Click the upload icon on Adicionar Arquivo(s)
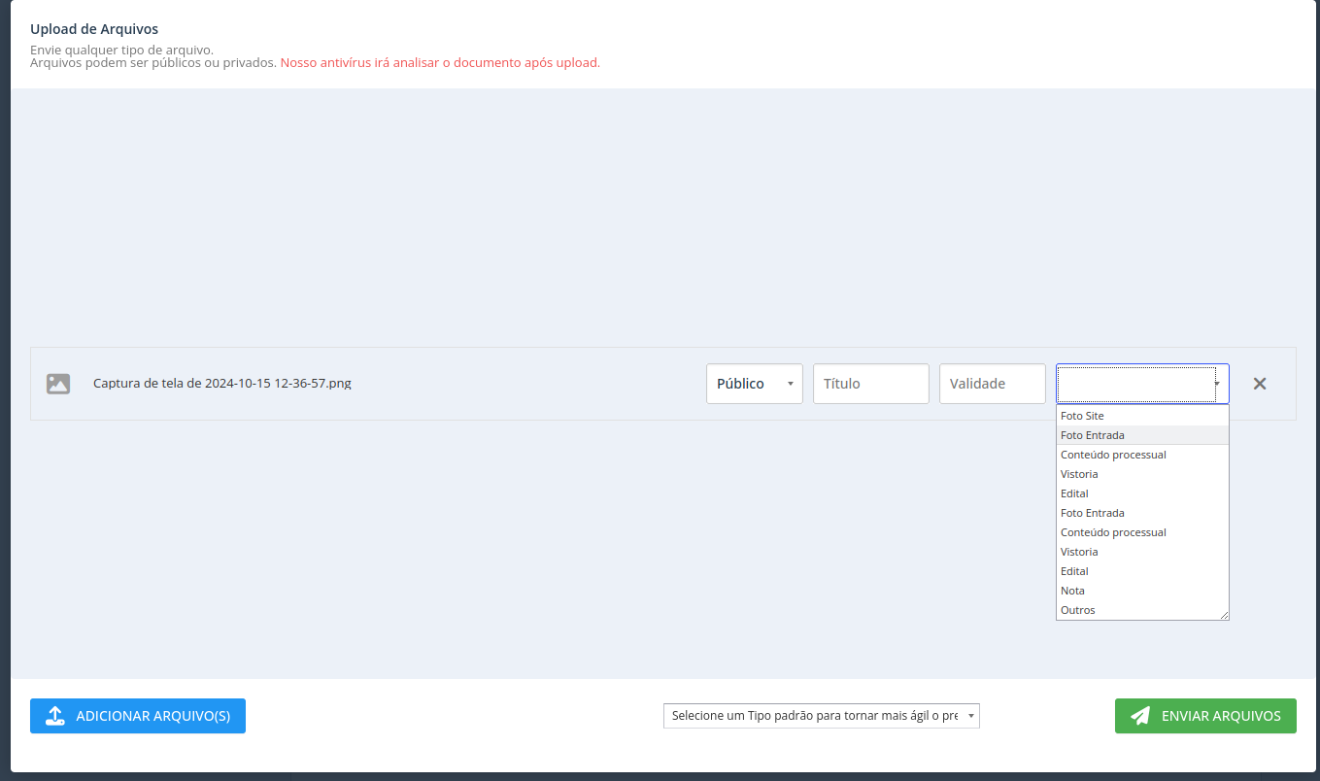This screenshot has height=781, width=1320. pos(55,716)
